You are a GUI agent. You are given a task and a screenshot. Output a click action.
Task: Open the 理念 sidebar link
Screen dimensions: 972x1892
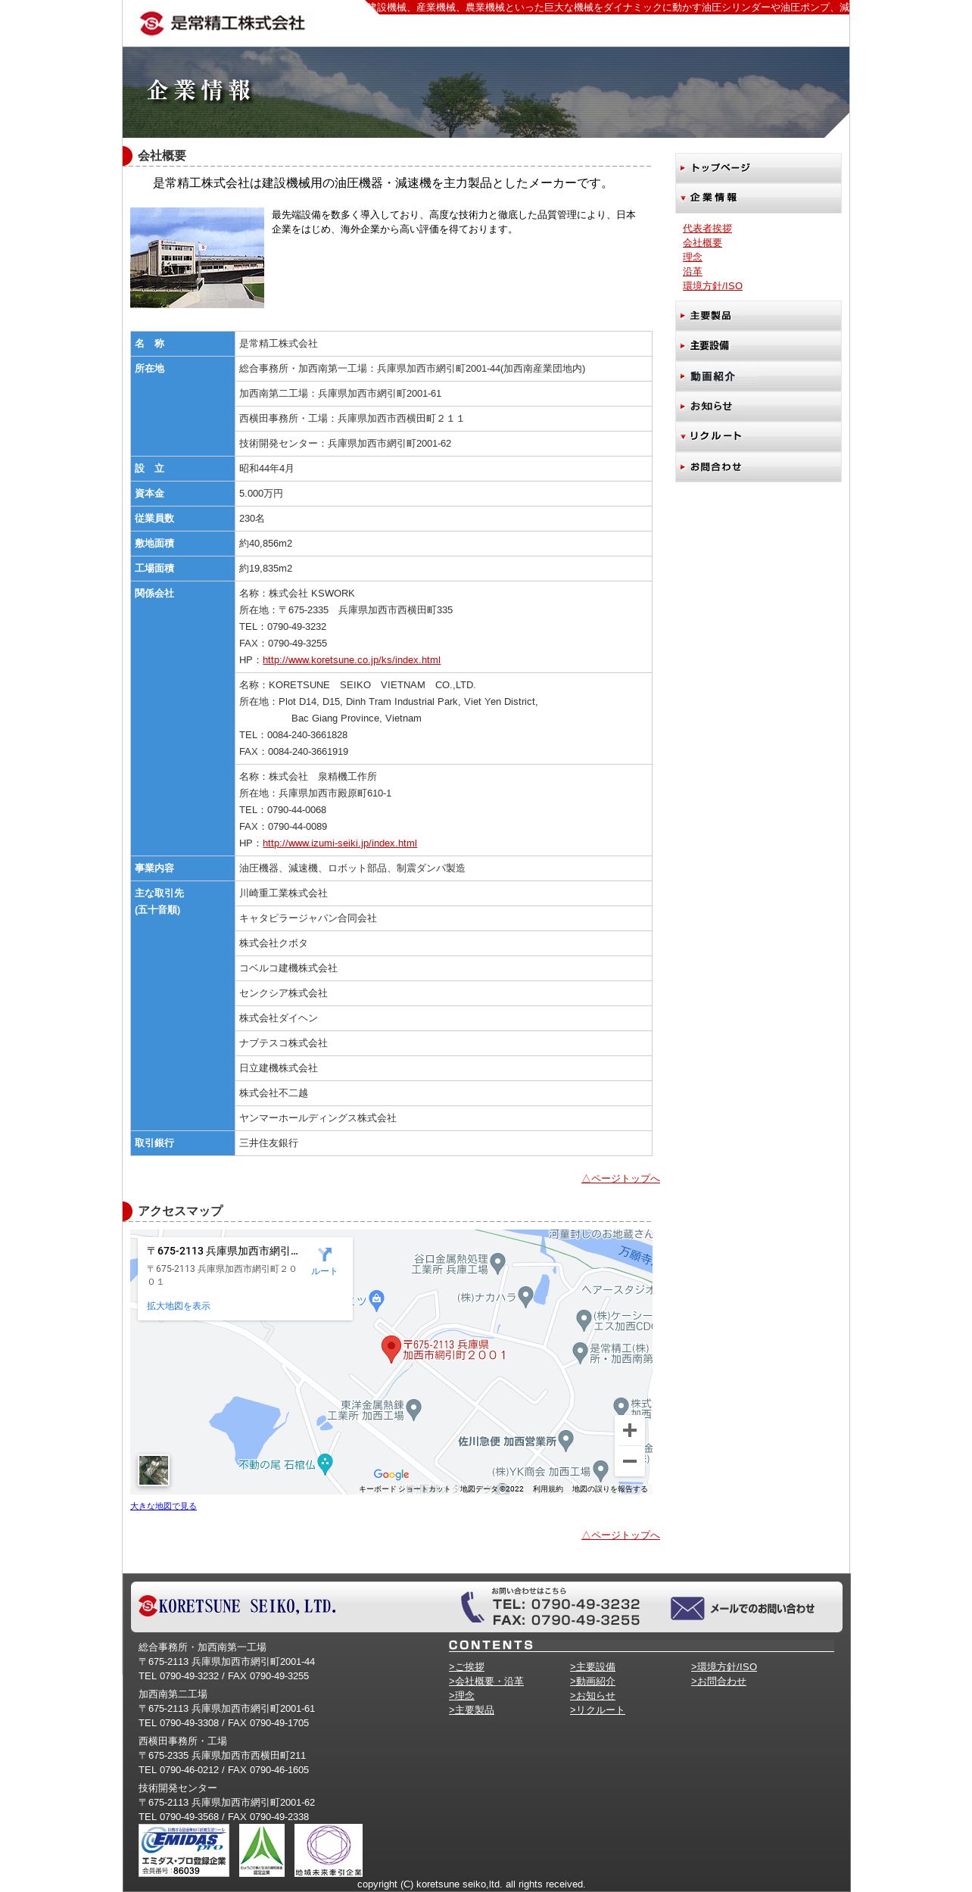(692, 257)
